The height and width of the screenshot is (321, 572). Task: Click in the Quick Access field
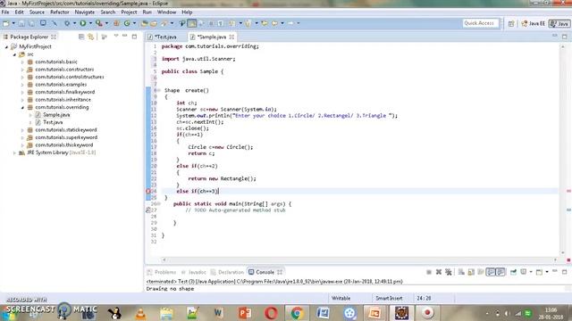click(480, 23)
